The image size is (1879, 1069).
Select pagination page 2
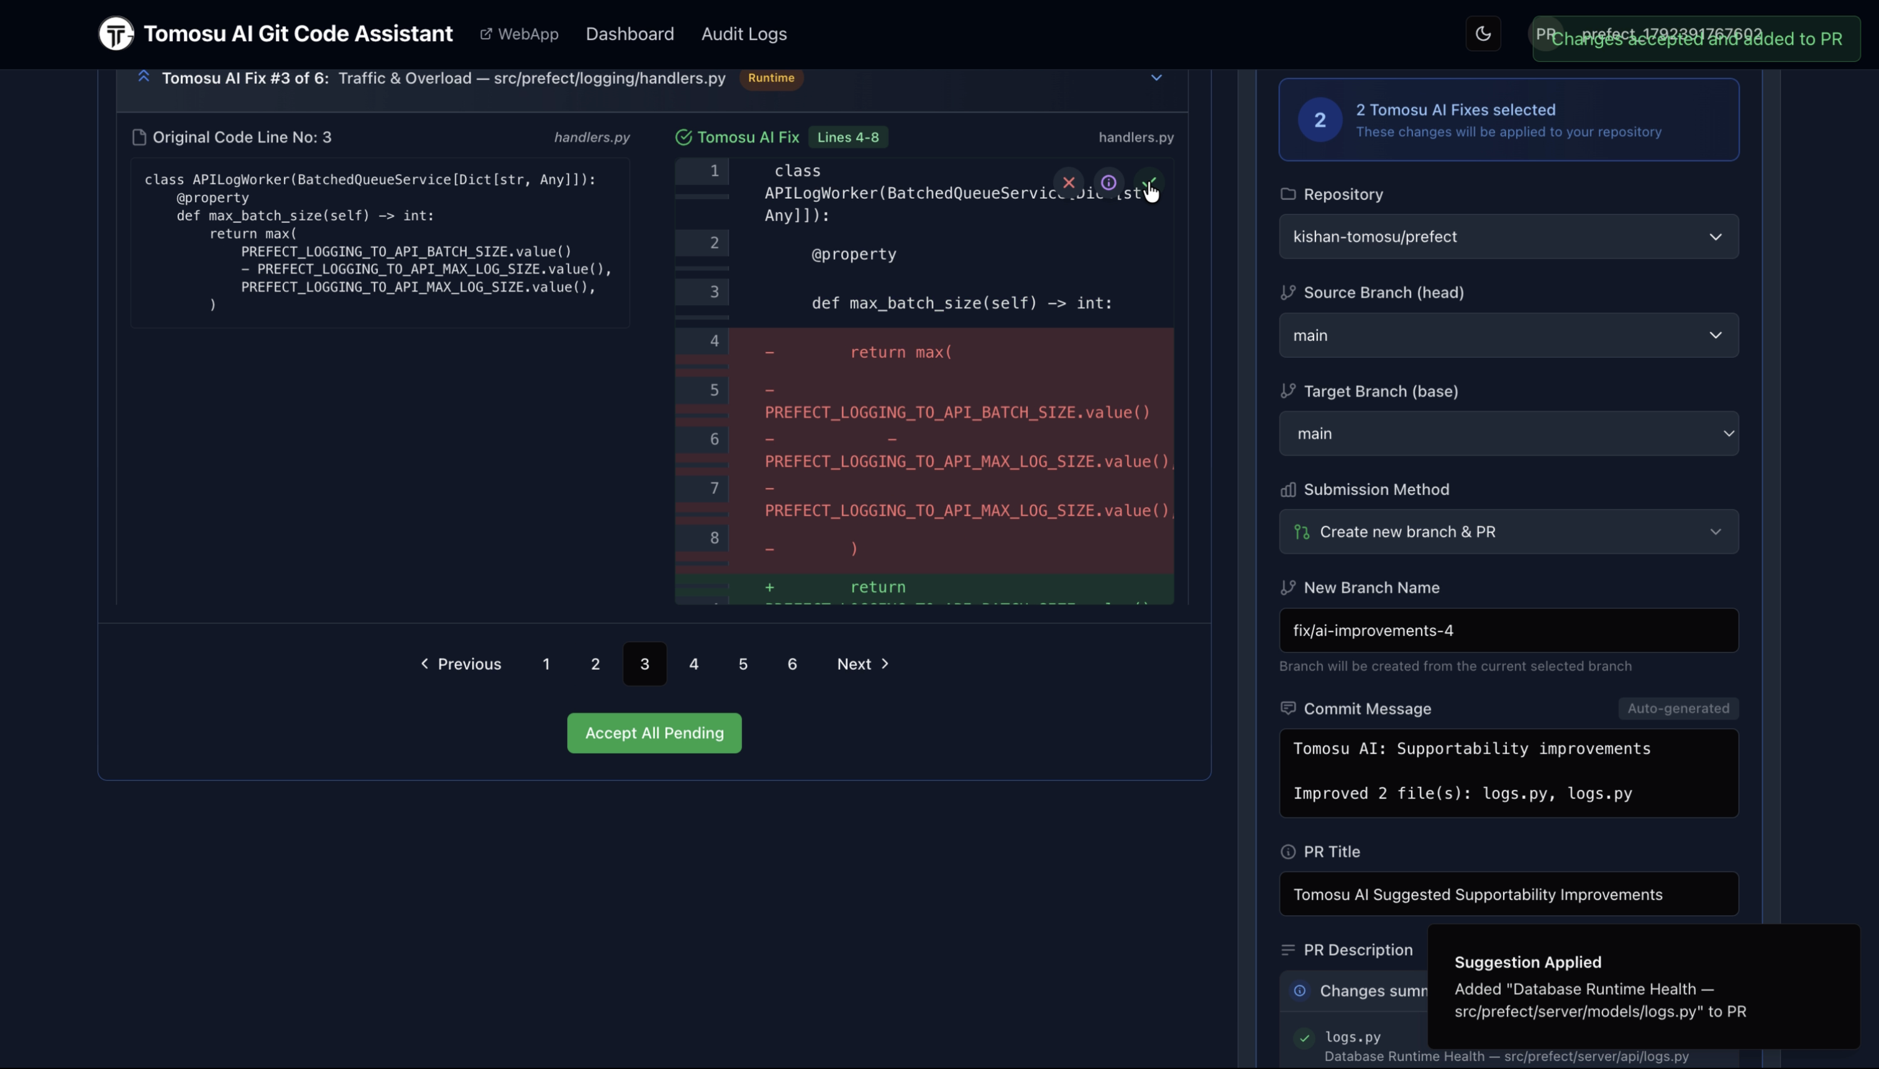point(595,664)
